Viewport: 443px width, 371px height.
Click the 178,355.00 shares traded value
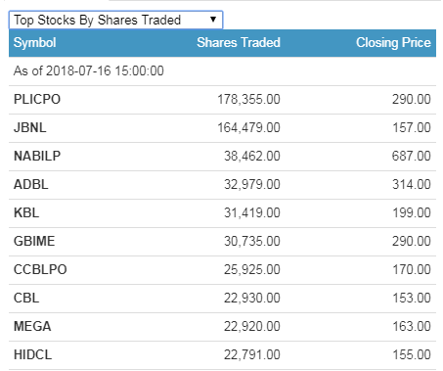point(248,99)
